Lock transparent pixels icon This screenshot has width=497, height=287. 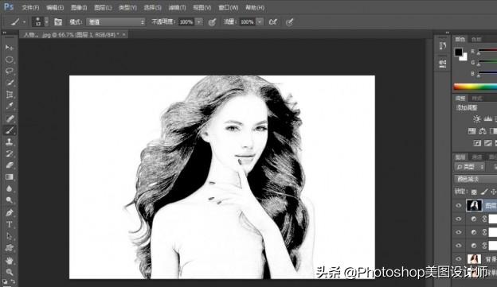[x=474, y=192]
